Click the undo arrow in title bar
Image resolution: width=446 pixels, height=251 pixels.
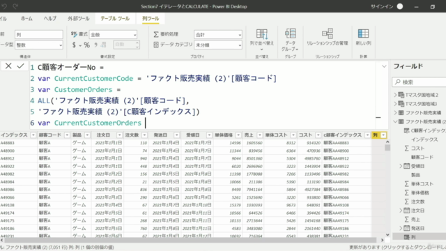click(x=4, y=6)
